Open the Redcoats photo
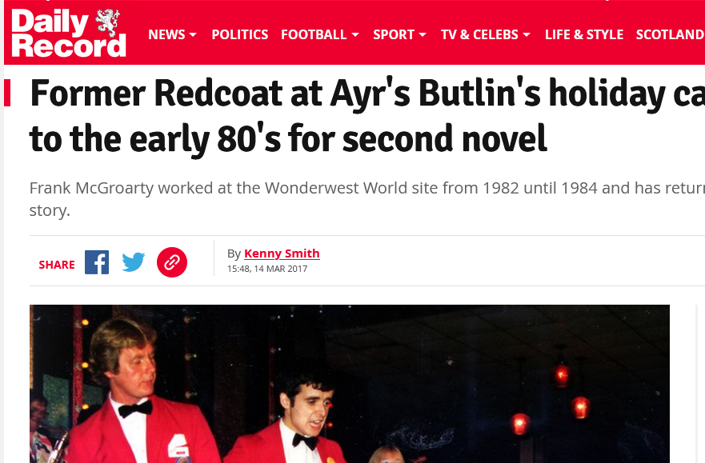705x463 pixels. (x=350, y=384)
